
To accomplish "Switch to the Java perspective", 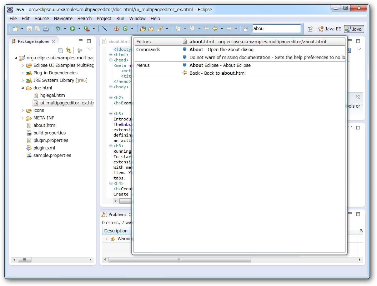I will coord(353,29).
